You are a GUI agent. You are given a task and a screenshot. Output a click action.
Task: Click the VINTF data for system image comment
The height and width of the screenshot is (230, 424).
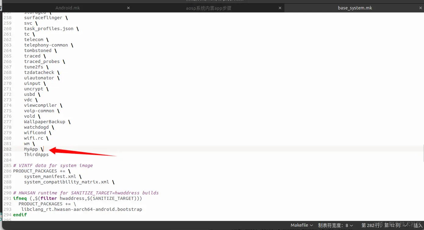[53, 166]
